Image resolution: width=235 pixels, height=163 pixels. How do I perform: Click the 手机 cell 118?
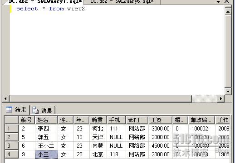coord(116,154)
